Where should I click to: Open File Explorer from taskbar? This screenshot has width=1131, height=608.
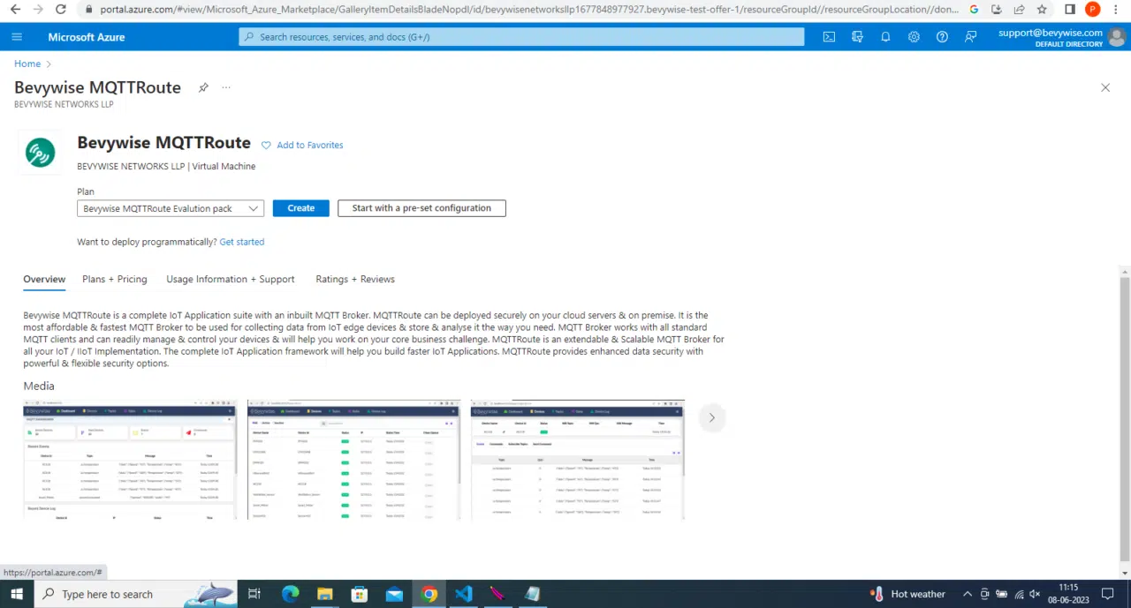click(324, 594)
